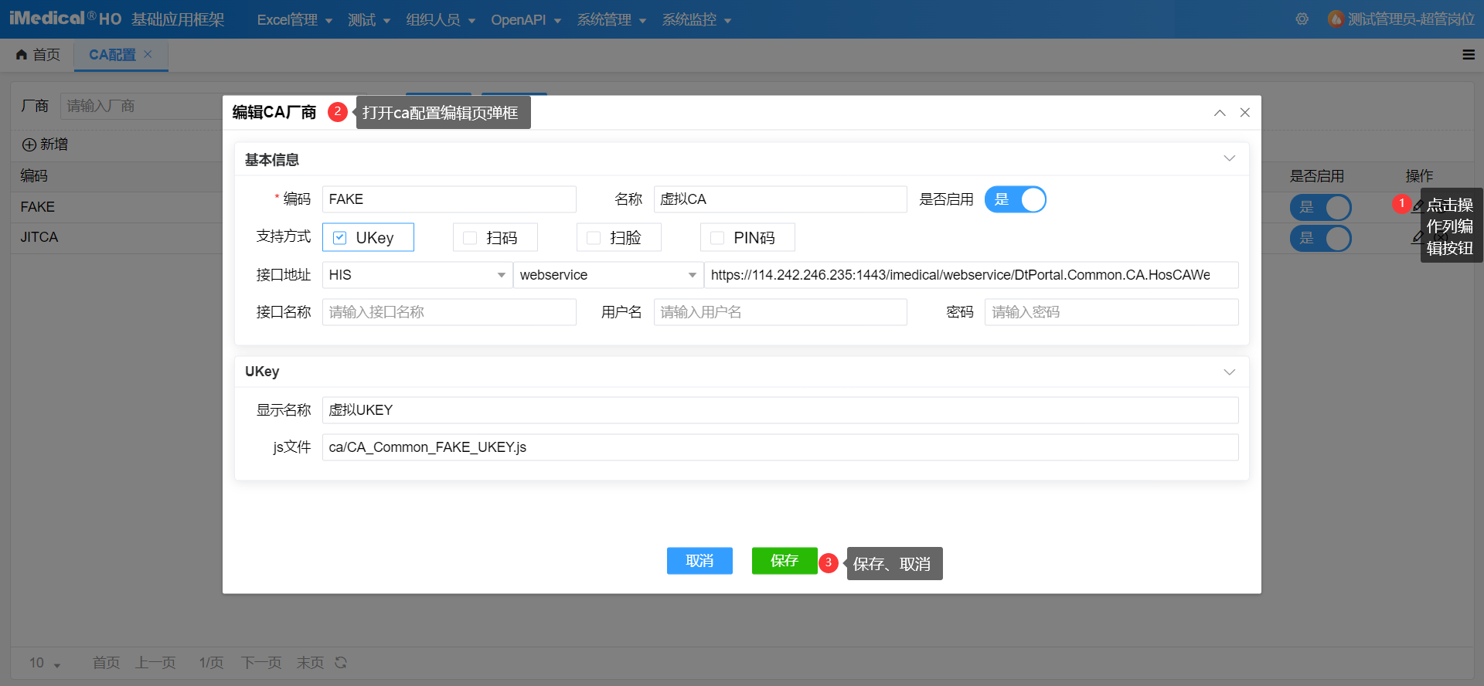The height and width of the screenshot is (686, 1484).
Task: Click the iMedical HO logo text
Action: [66, 19]
